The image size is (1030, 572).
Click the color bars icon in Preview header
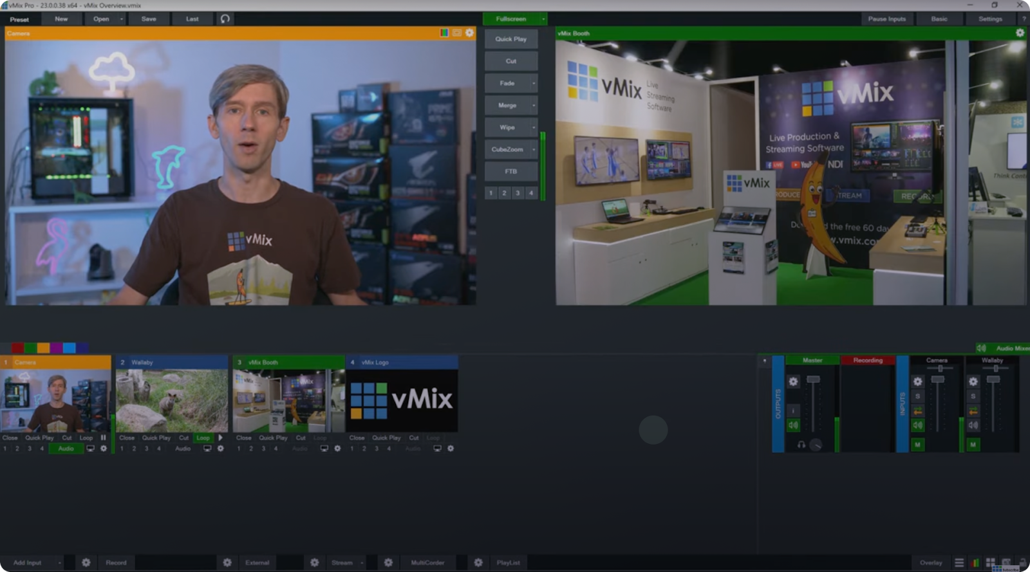click(x=444, y=33)
